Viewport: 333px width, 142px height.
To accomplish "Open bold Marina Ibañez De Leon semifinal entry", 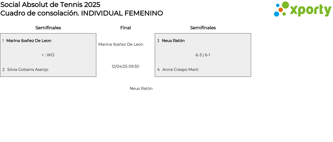I will point(29,41).
